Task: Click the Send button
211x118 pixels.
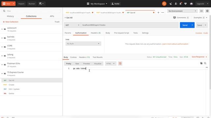Action: pos(185,25)
